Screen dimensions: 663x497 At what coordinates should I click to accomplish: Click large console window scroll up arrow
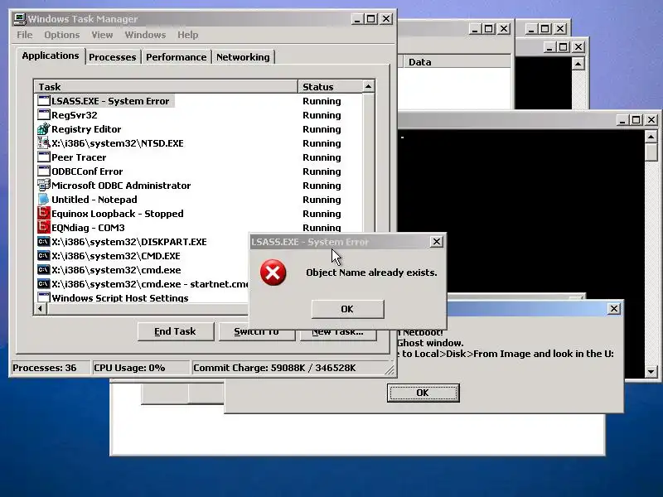[651, 137]
